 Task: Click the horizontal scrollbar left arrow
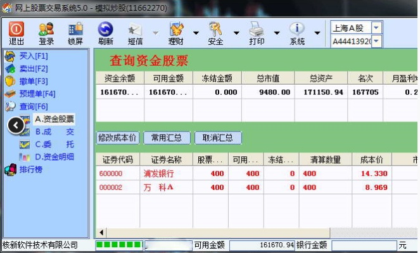[100, 232]
